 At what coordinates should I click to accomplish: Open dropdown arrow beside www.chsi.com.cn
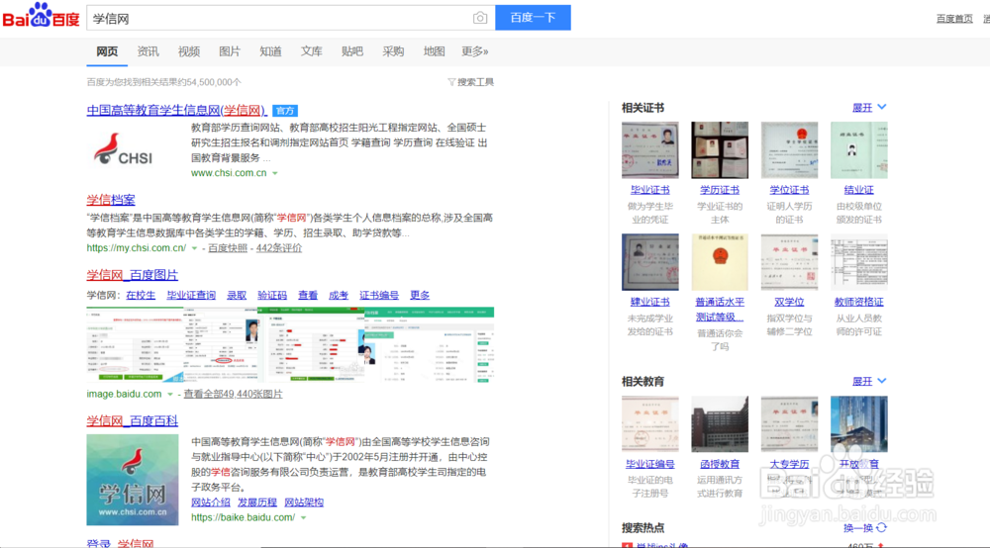click(x=274, y=173)
